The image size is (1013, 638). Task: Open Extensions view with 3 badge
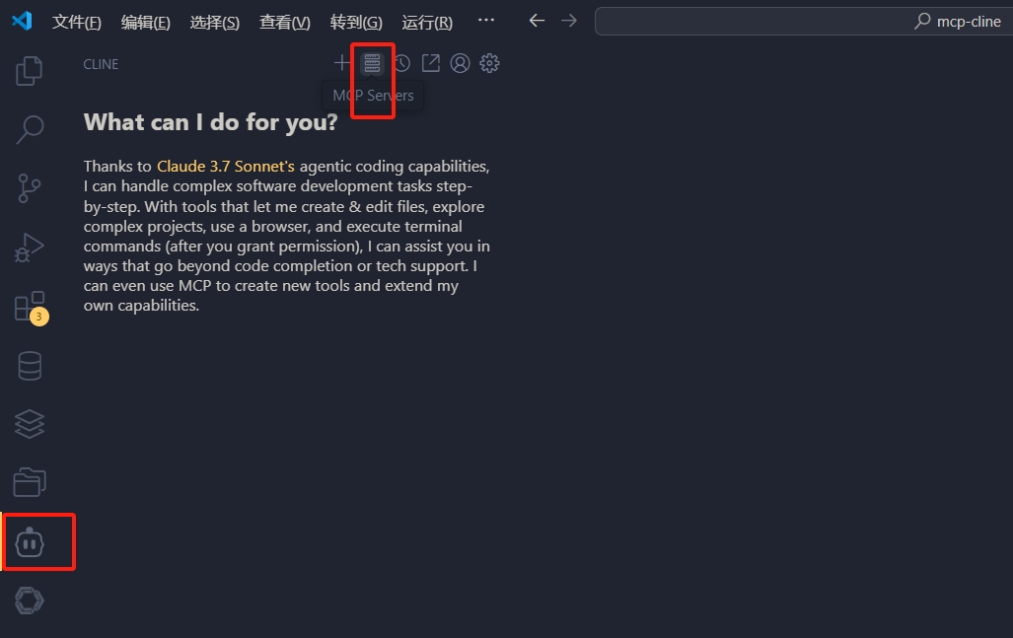(x=31, y=308)
